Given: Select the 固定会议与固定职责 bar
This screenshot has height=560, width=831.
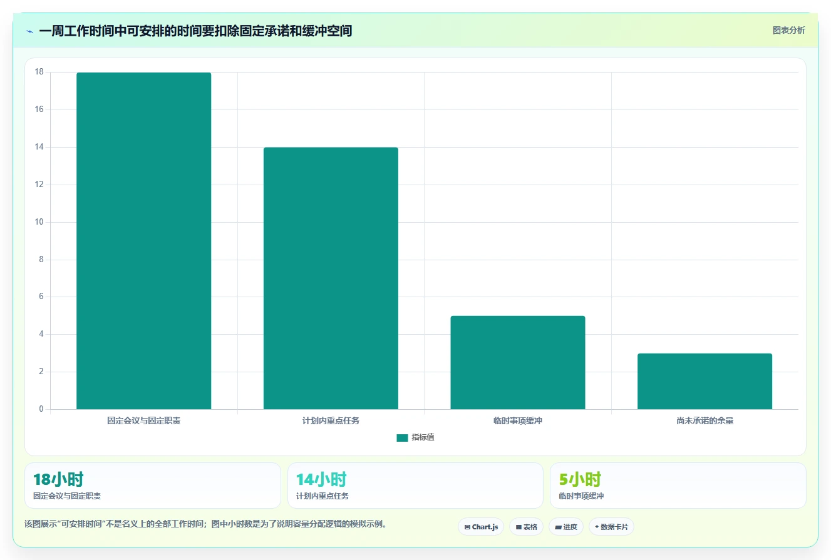Looking at the screenshot, I should (x=143, y=241).
